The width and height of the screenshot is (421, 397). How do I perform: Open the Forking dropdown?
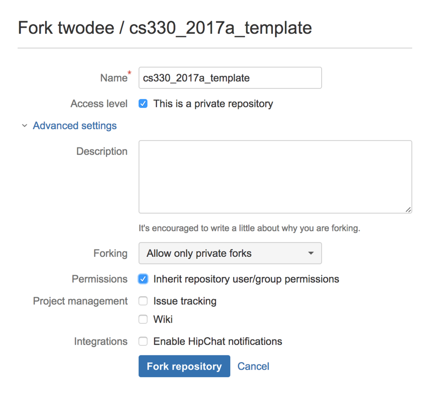(230, 253)
